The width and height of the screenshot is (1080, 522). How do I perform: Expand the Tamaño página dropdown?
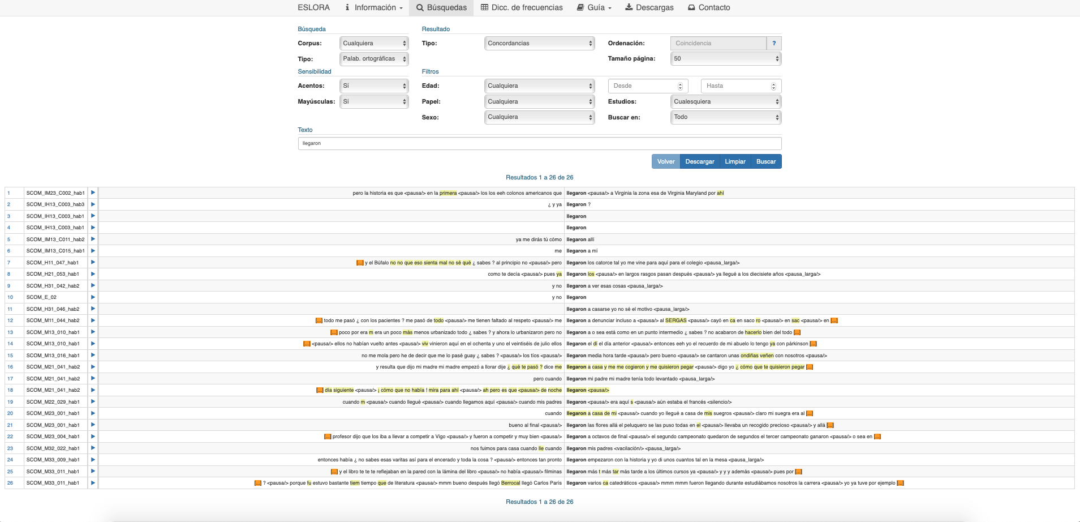pos(725,59)
